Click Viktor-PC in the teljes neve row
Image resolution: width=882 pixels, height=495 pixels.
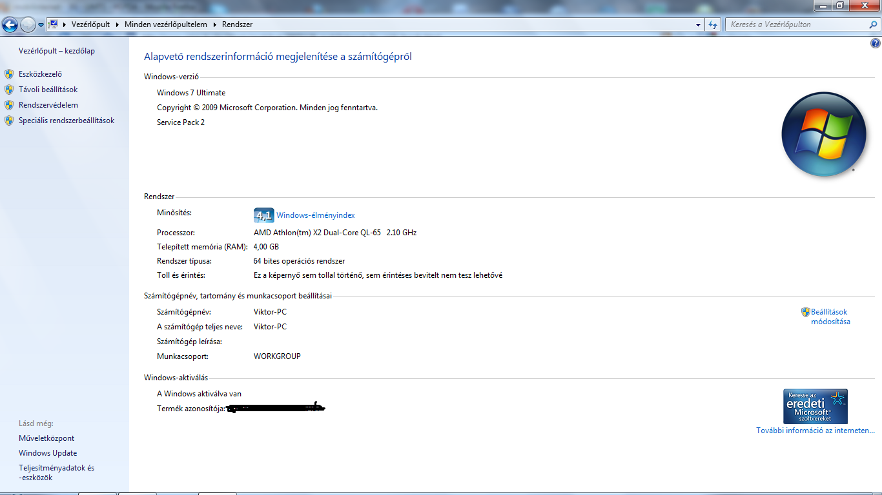tap(270, 327)
